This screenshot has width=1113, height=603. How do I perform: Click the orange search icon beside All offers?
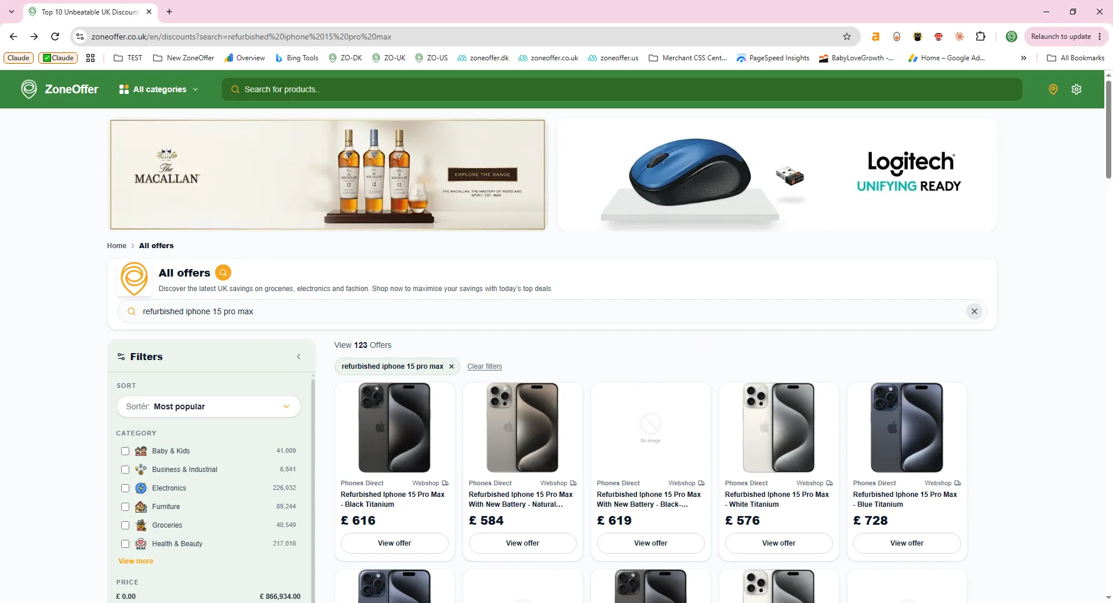tap(223, 273)
